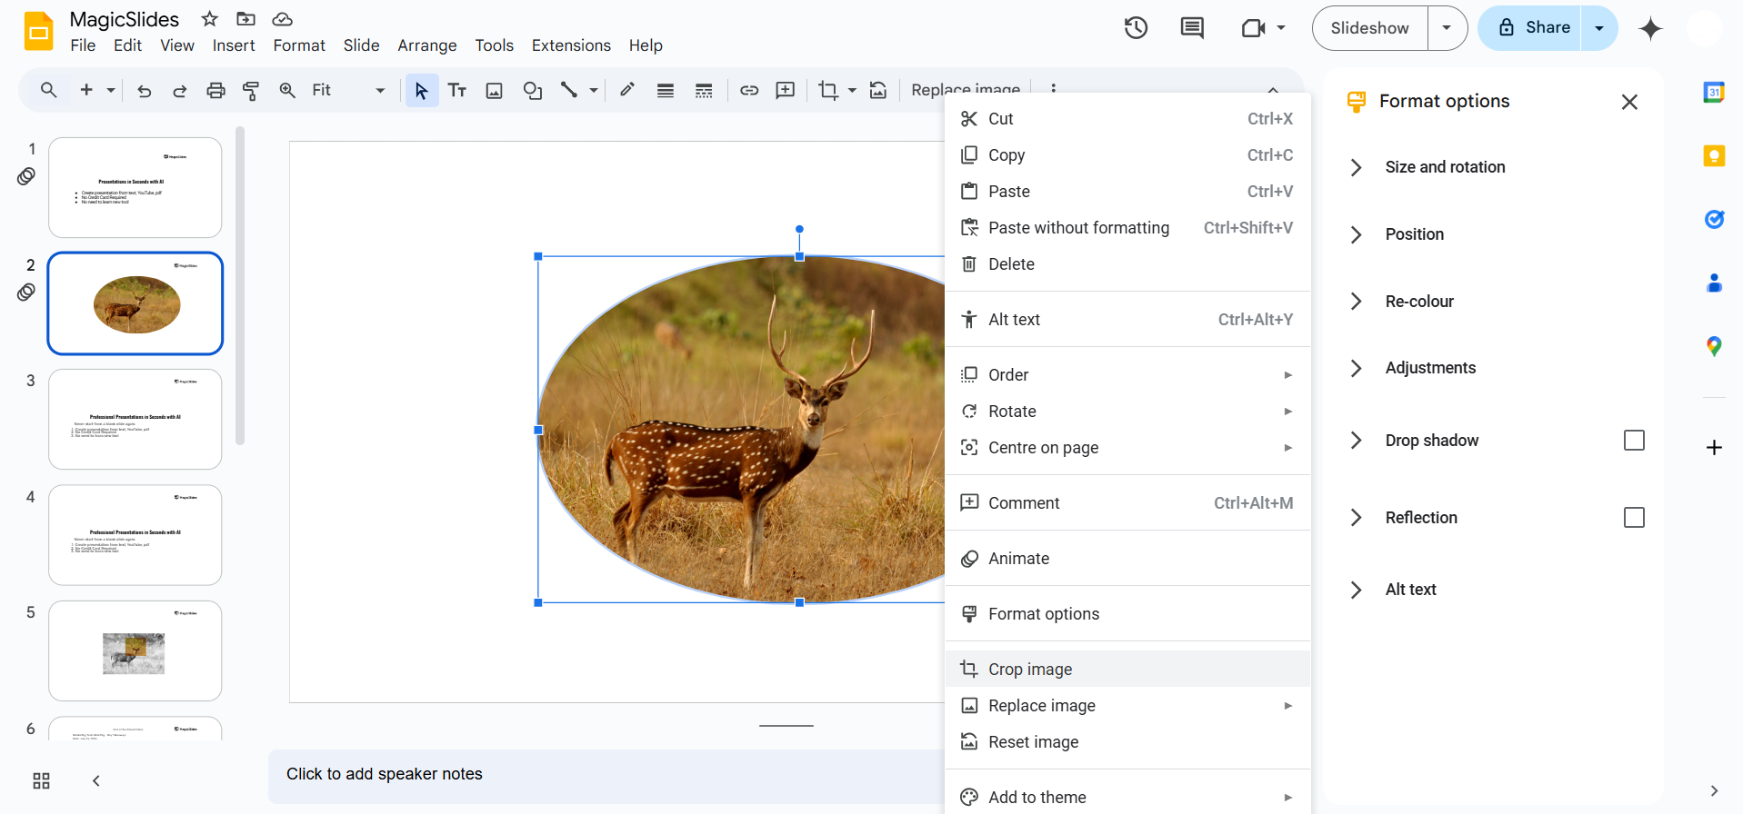Enable the Reflection checkbox

(x=1634, y=518)
